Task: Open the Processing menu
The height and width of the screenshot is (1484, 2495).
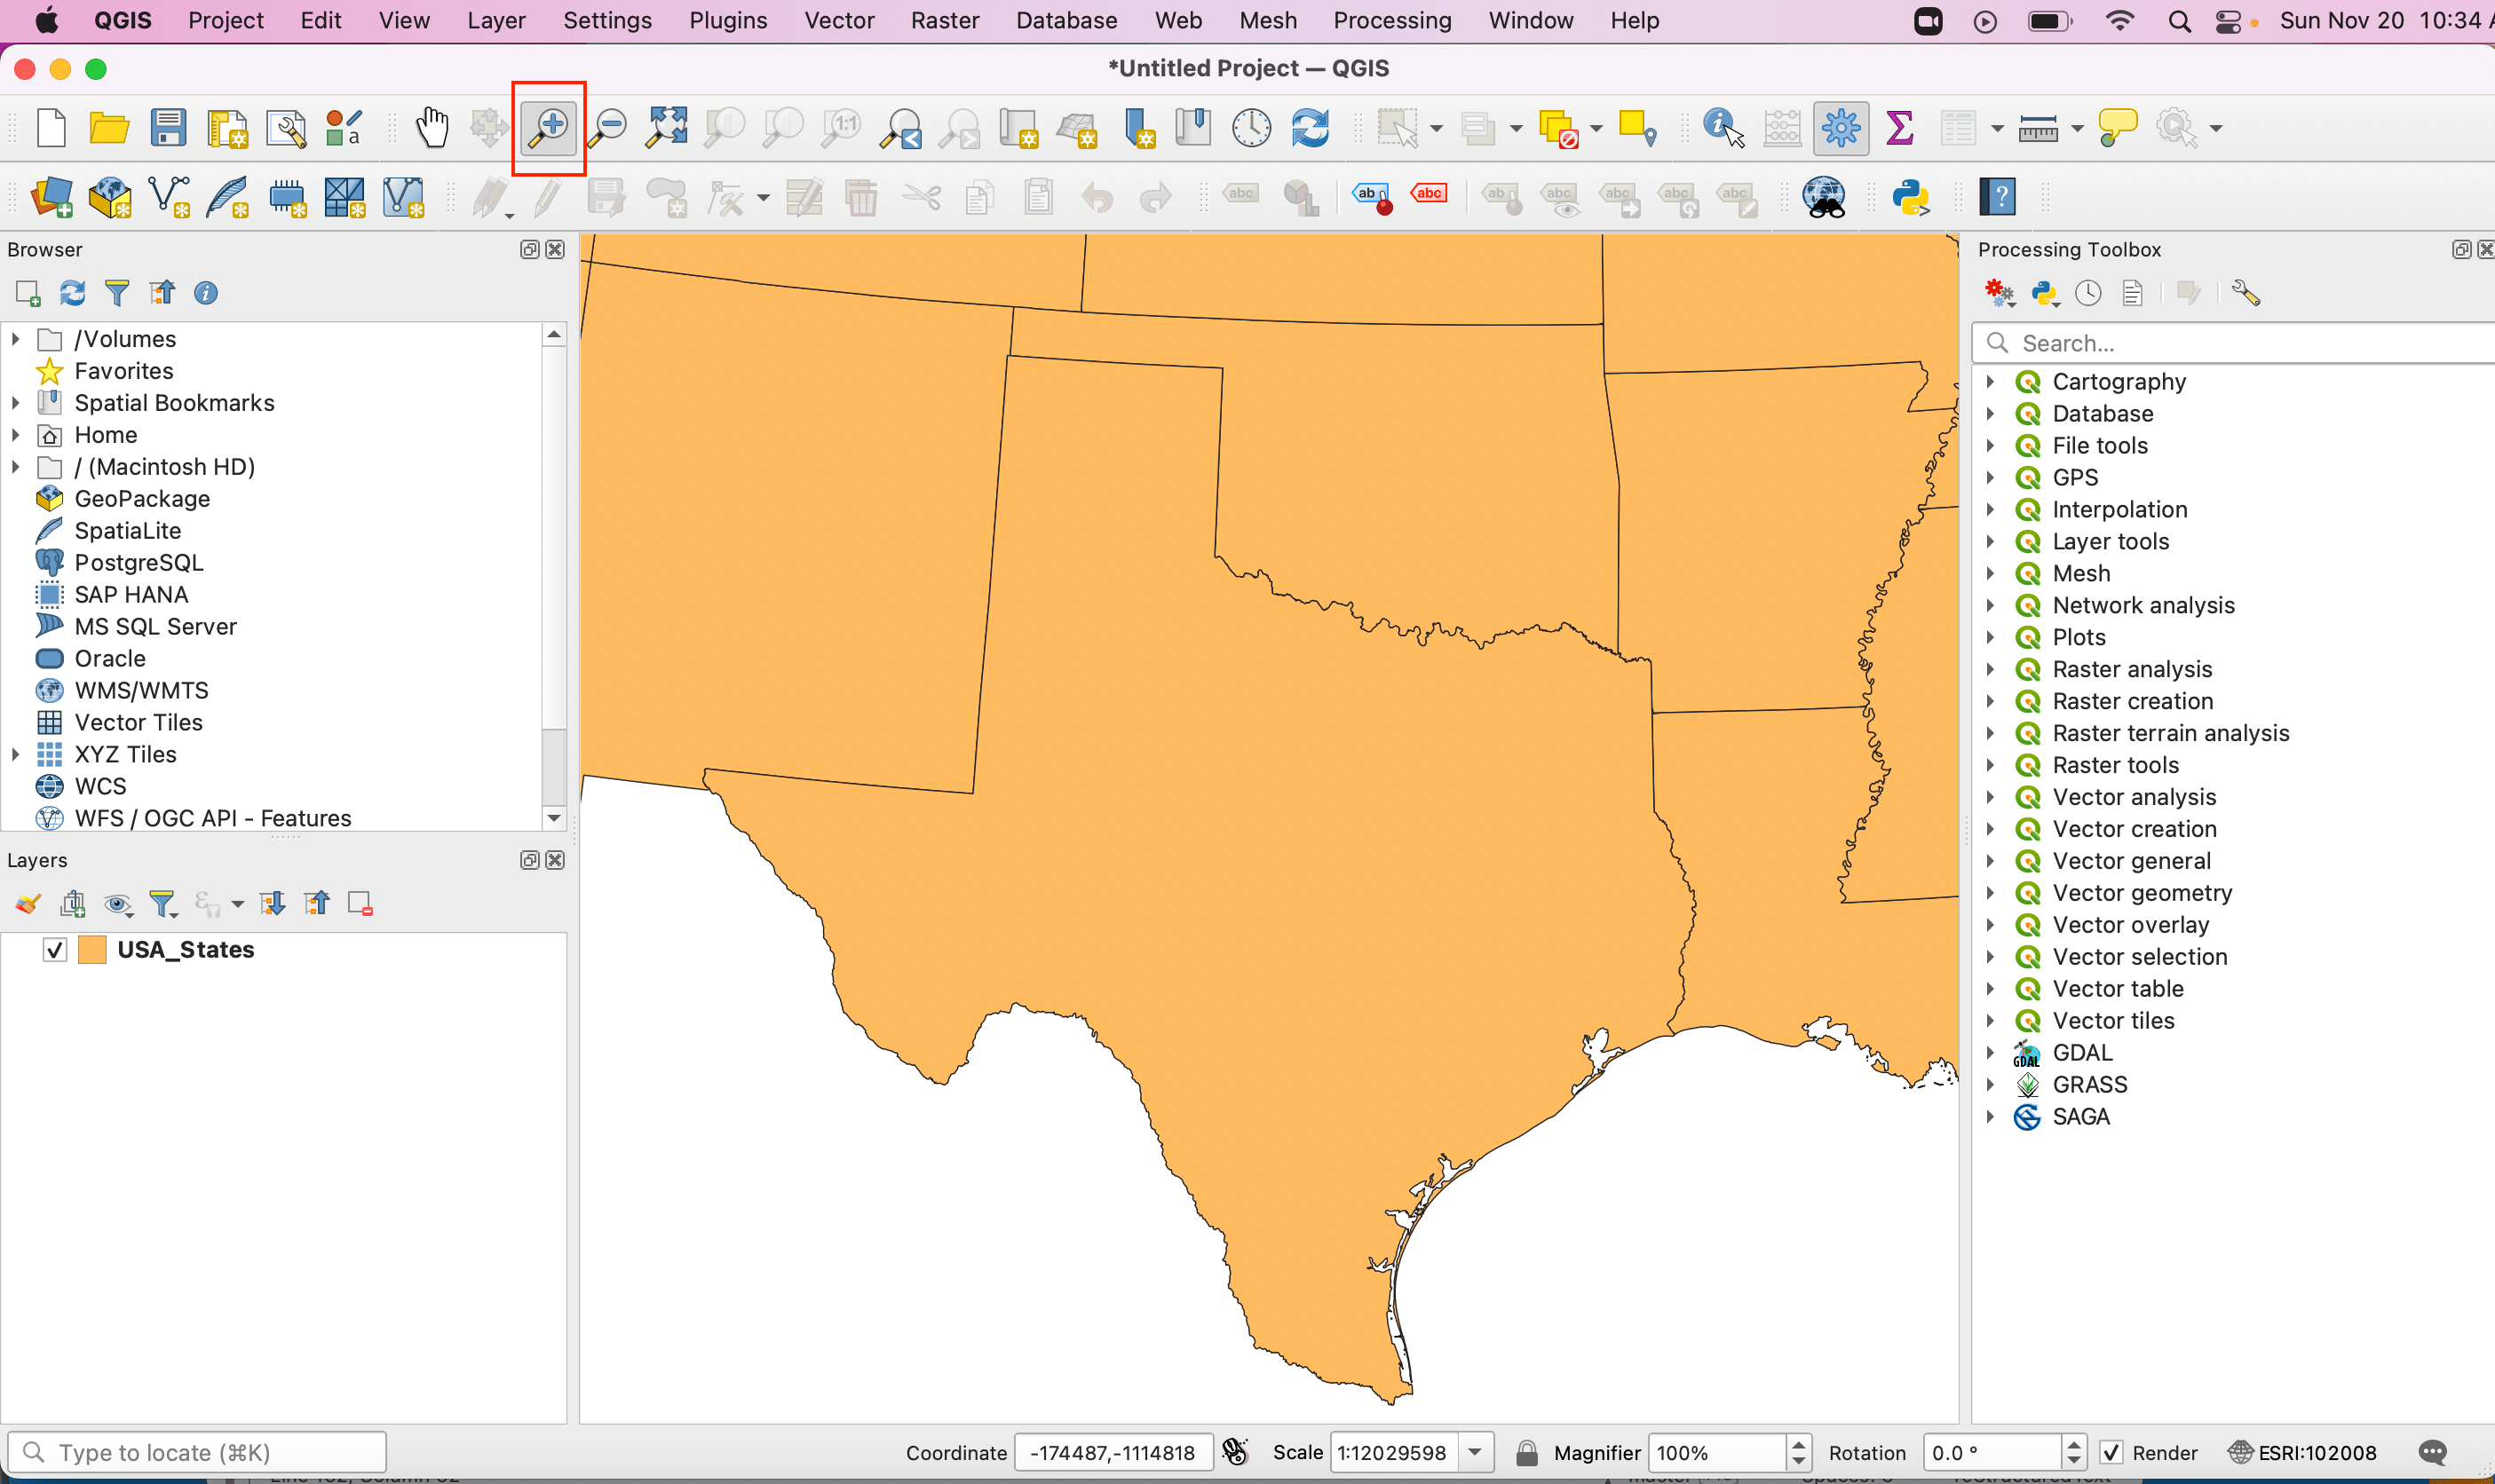Action: pyautogui.click(x=1391, y=20)
